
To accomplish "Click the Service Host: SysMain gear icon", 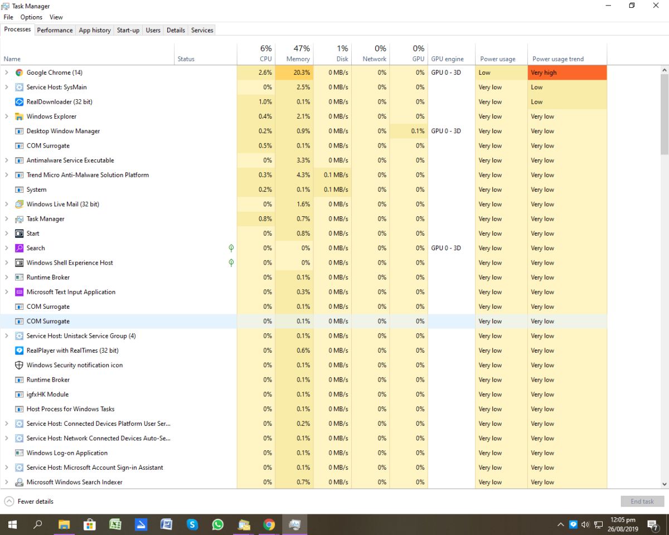I will pyautogui.click(x=19, y=87).
